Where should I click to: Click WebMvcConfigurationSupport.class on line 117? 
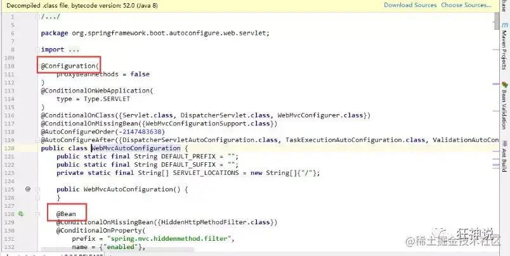tap(207, 124)
